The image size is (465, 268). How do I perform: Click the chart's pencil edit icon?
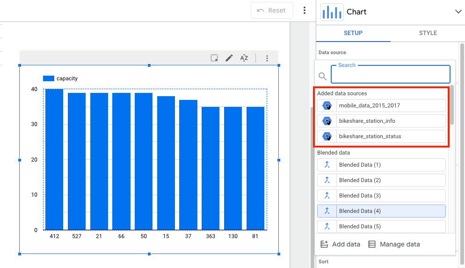229,58
